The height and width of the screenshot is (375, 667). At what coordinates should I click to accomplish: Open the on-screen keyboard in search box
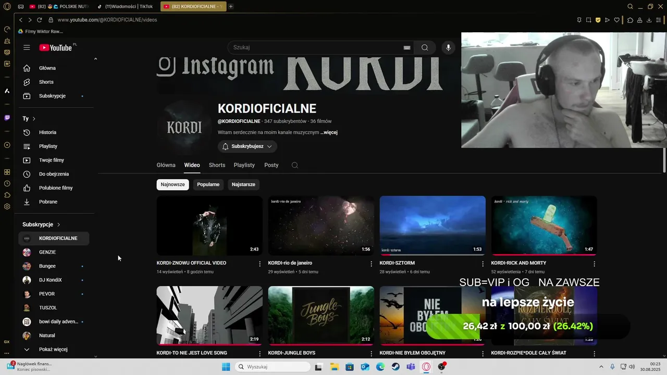[407, 47]
